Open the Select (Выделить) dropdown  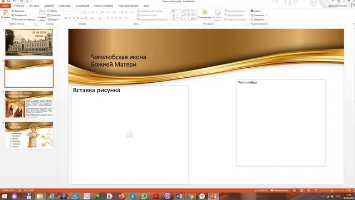[x=258, y=19]
